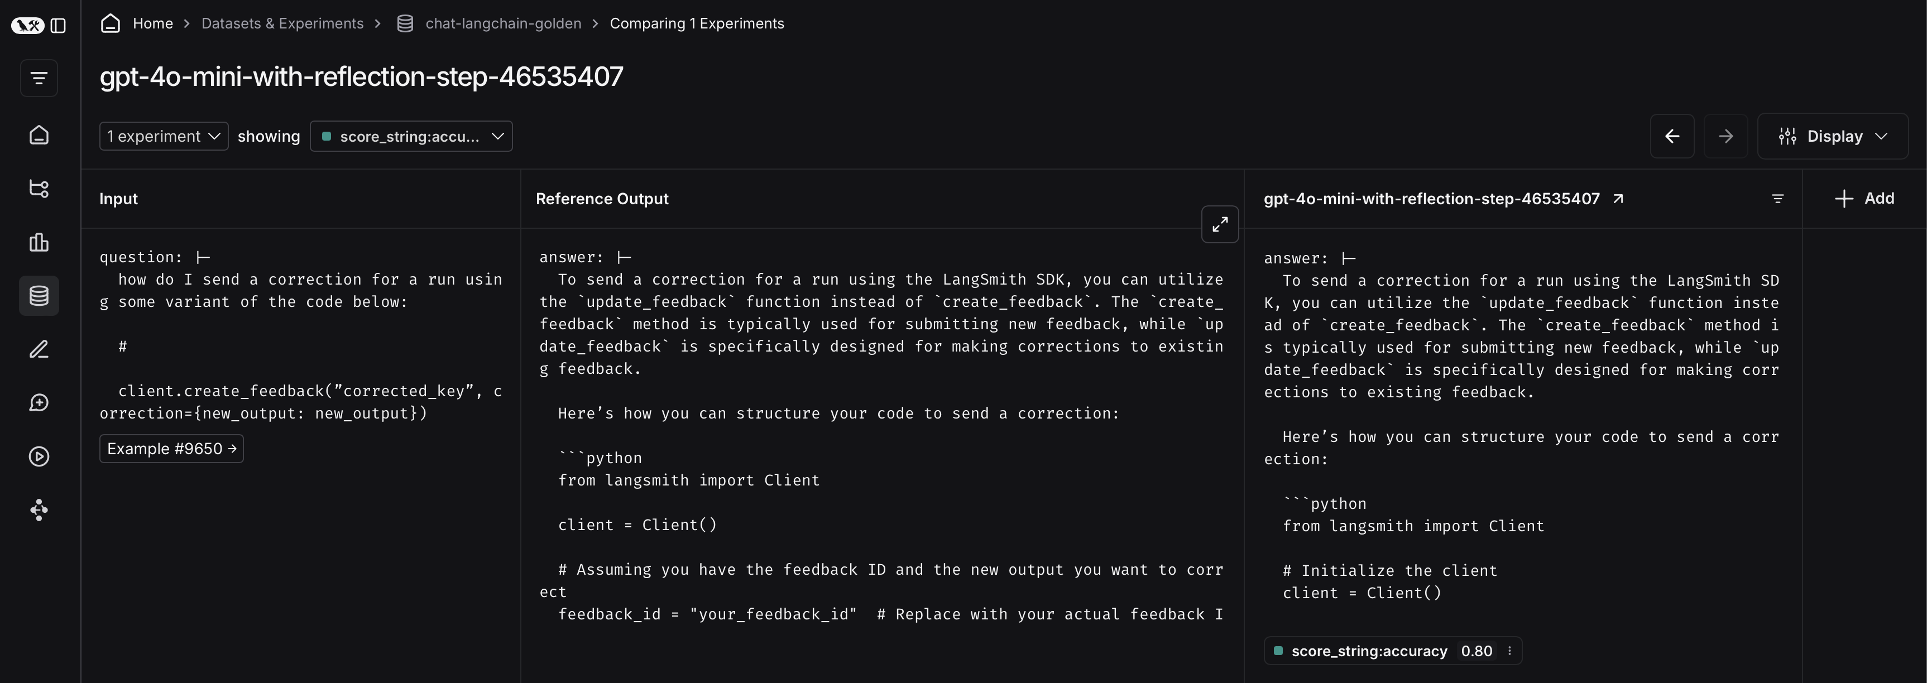The image size is (1927, 683).
Task: Open the experiment name external link arrow
Action: click(1618, 198)
